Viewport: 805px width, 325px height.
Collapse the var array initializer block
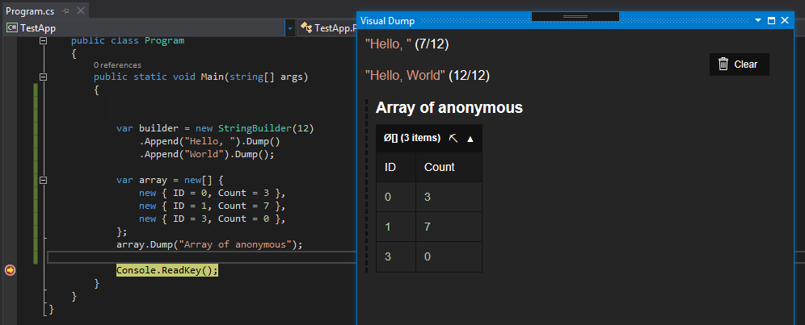point(43,181)
